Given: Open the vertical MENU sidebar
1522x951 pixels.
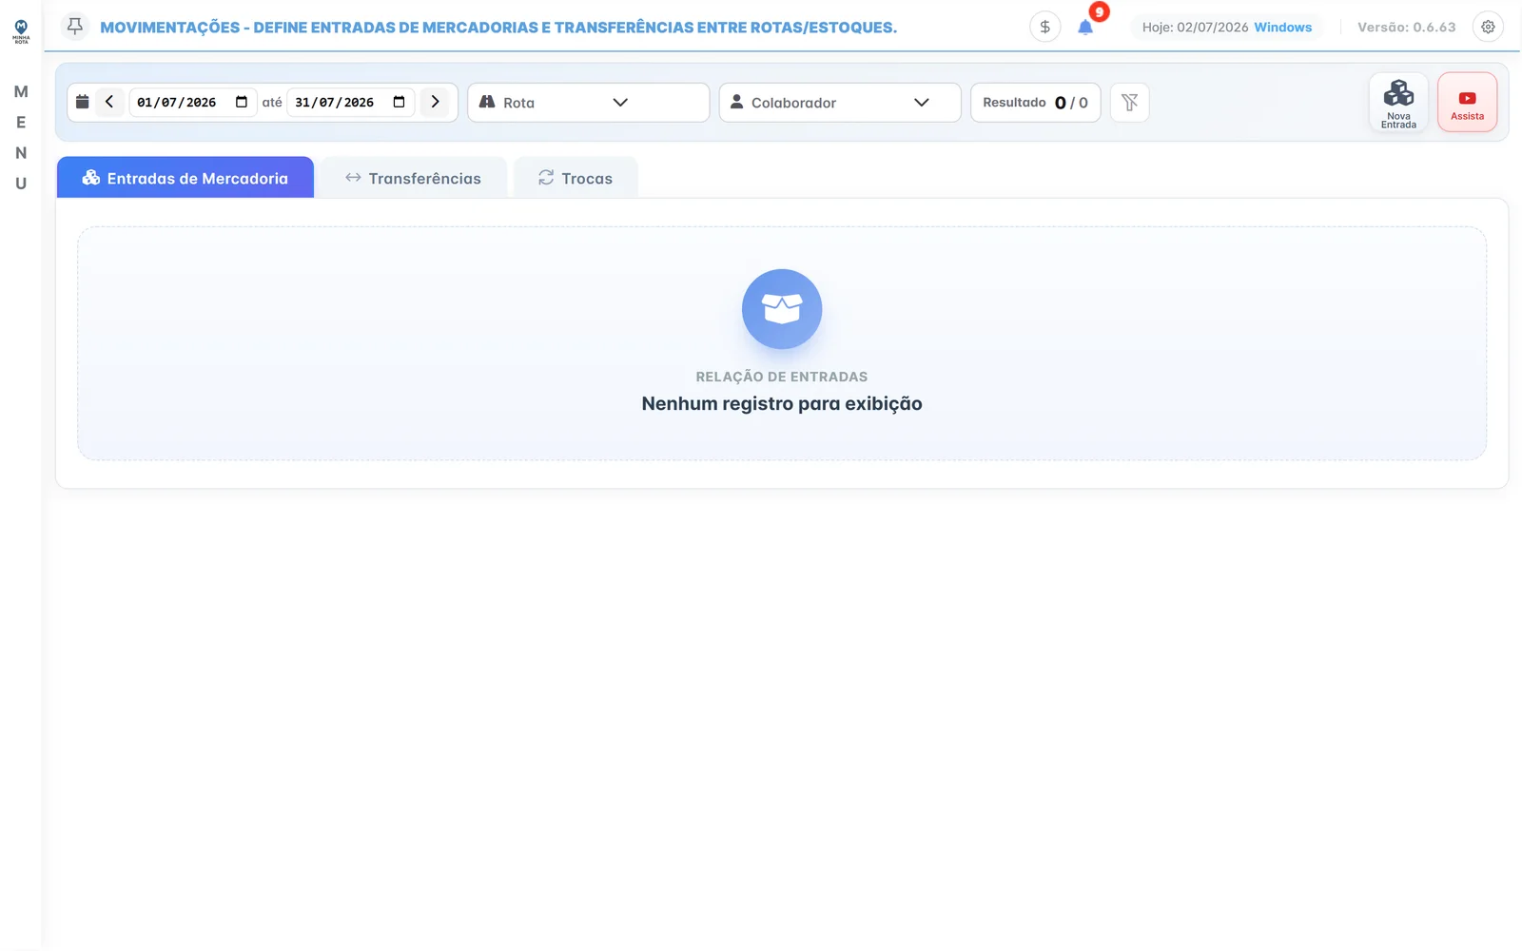Looking at the screenshot, I should pos(21,138).
